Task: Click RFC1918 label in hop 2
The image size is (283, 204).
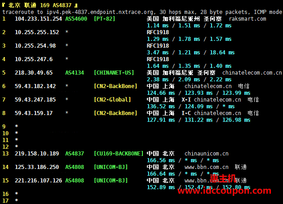Action: (158, 32)
